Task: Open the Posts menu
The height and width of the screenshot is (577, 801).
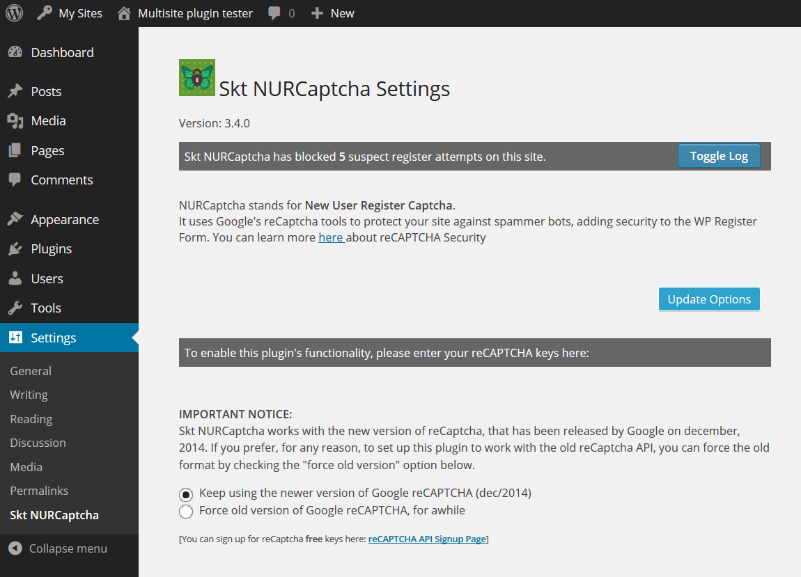Action: point(46,91)
